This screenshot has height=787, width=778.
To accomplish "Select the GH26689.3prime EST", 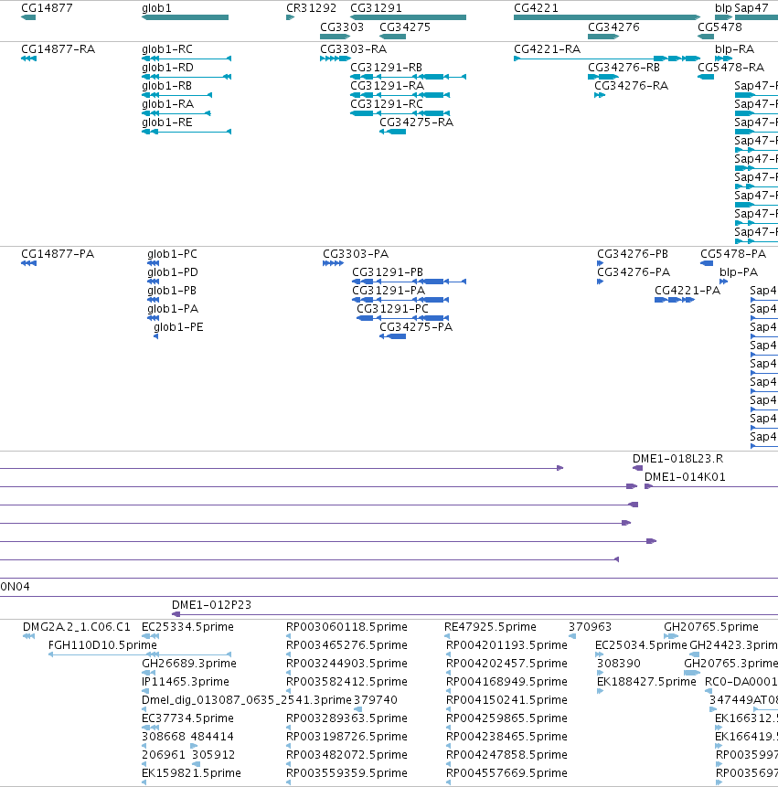I will [149, 673].
